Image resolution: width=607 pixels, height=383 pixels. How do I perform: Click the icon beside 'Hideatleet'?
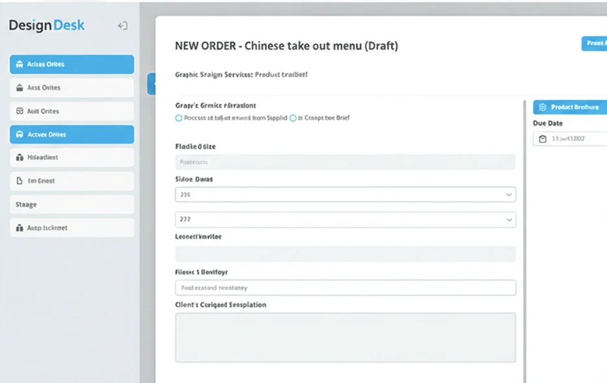click(19, 157)
